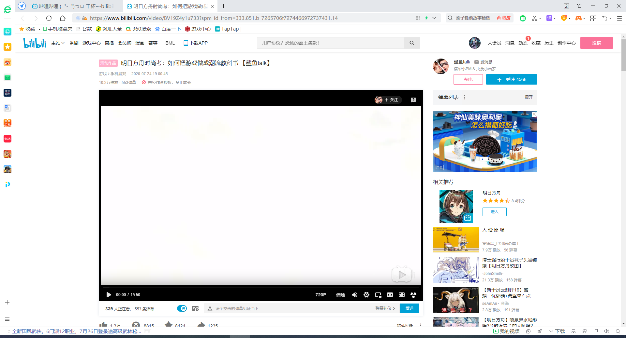This screenshot has height=338, width=626.
Task: Open Weibo icon in left sidebar
Action: (7, 62)
